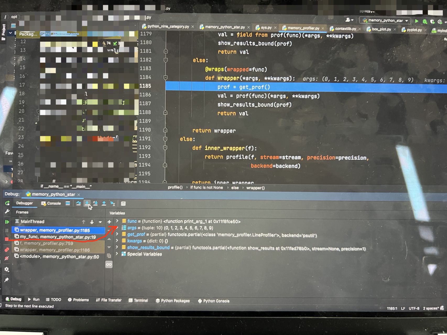
Task: View breakpoints double red circle icon
Action: [x=7, y=250]
